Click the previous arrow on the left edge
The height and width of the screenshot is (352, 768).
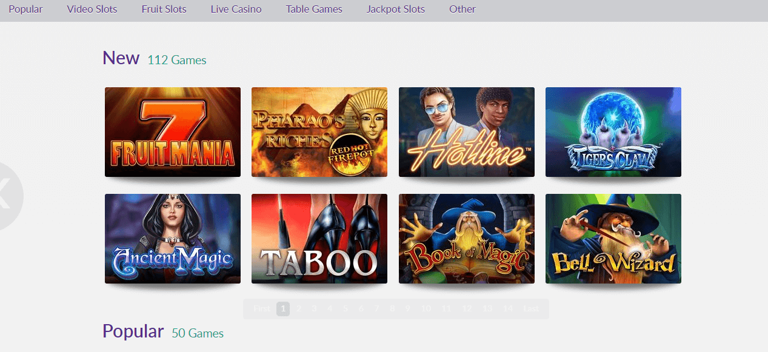pyautogui.click(x=7, y=196)
